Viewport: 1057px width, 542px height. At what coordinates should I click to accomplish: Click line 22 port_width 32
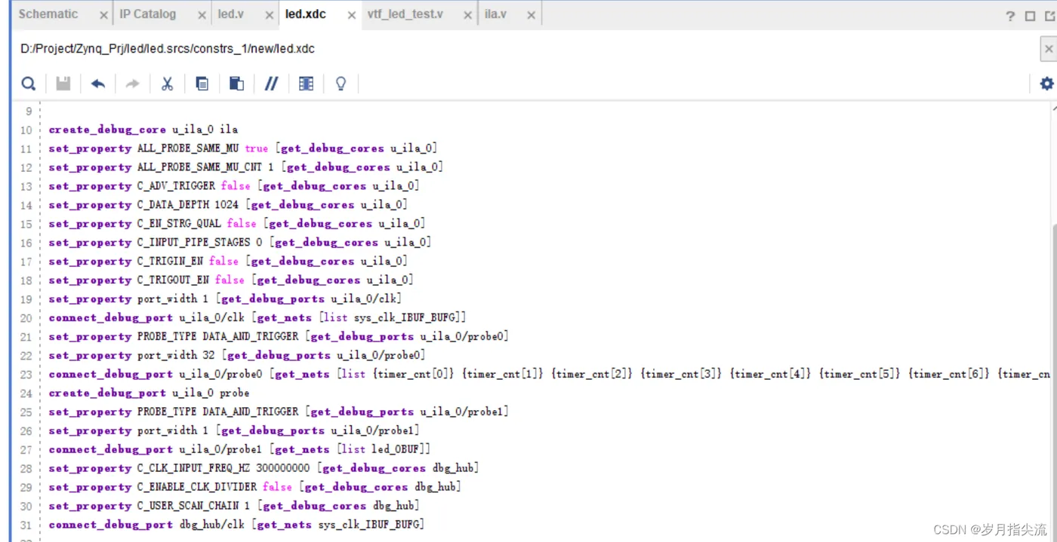237,356
